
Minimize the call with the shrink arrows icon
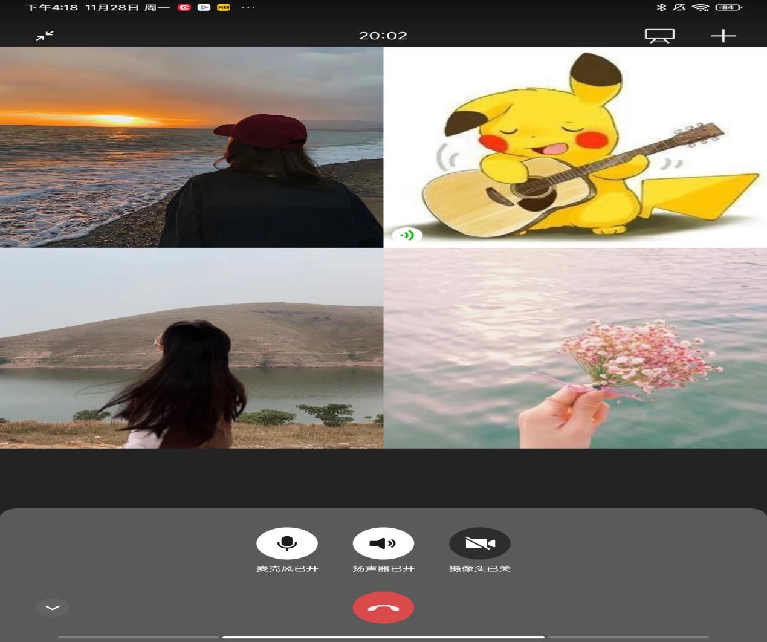pos(45,36)
